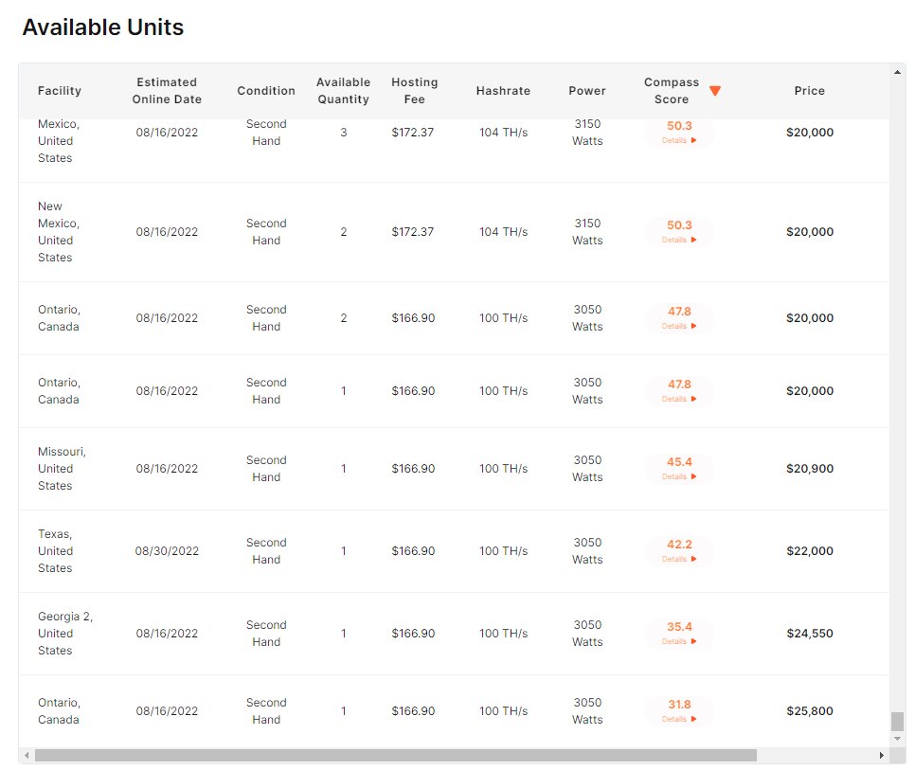Open Details under the 35.4 Compass Score

[x=678, y=641]
